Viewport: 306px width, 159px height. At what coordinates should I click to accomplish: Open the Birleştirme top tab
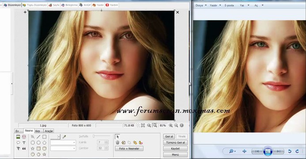[69, 5]
